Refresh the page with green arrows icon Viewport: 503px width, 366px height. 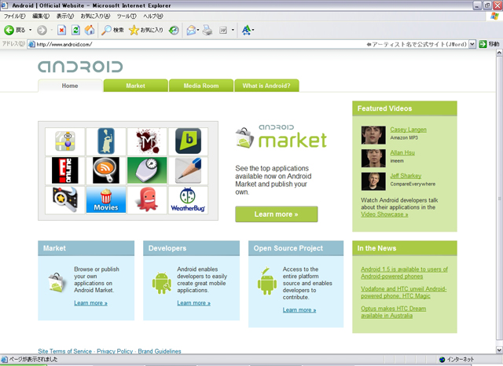pos(75,30)
